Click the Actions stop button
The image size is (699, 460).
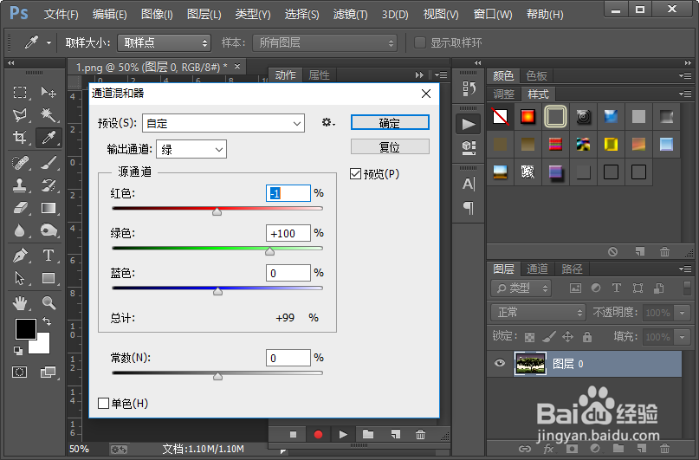pos(293,434)
